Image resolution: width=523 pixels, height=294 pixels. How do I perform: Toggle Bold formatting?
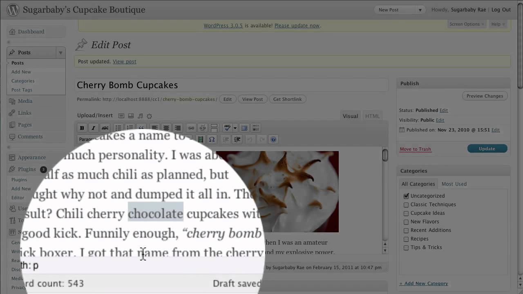pos(82,128)
